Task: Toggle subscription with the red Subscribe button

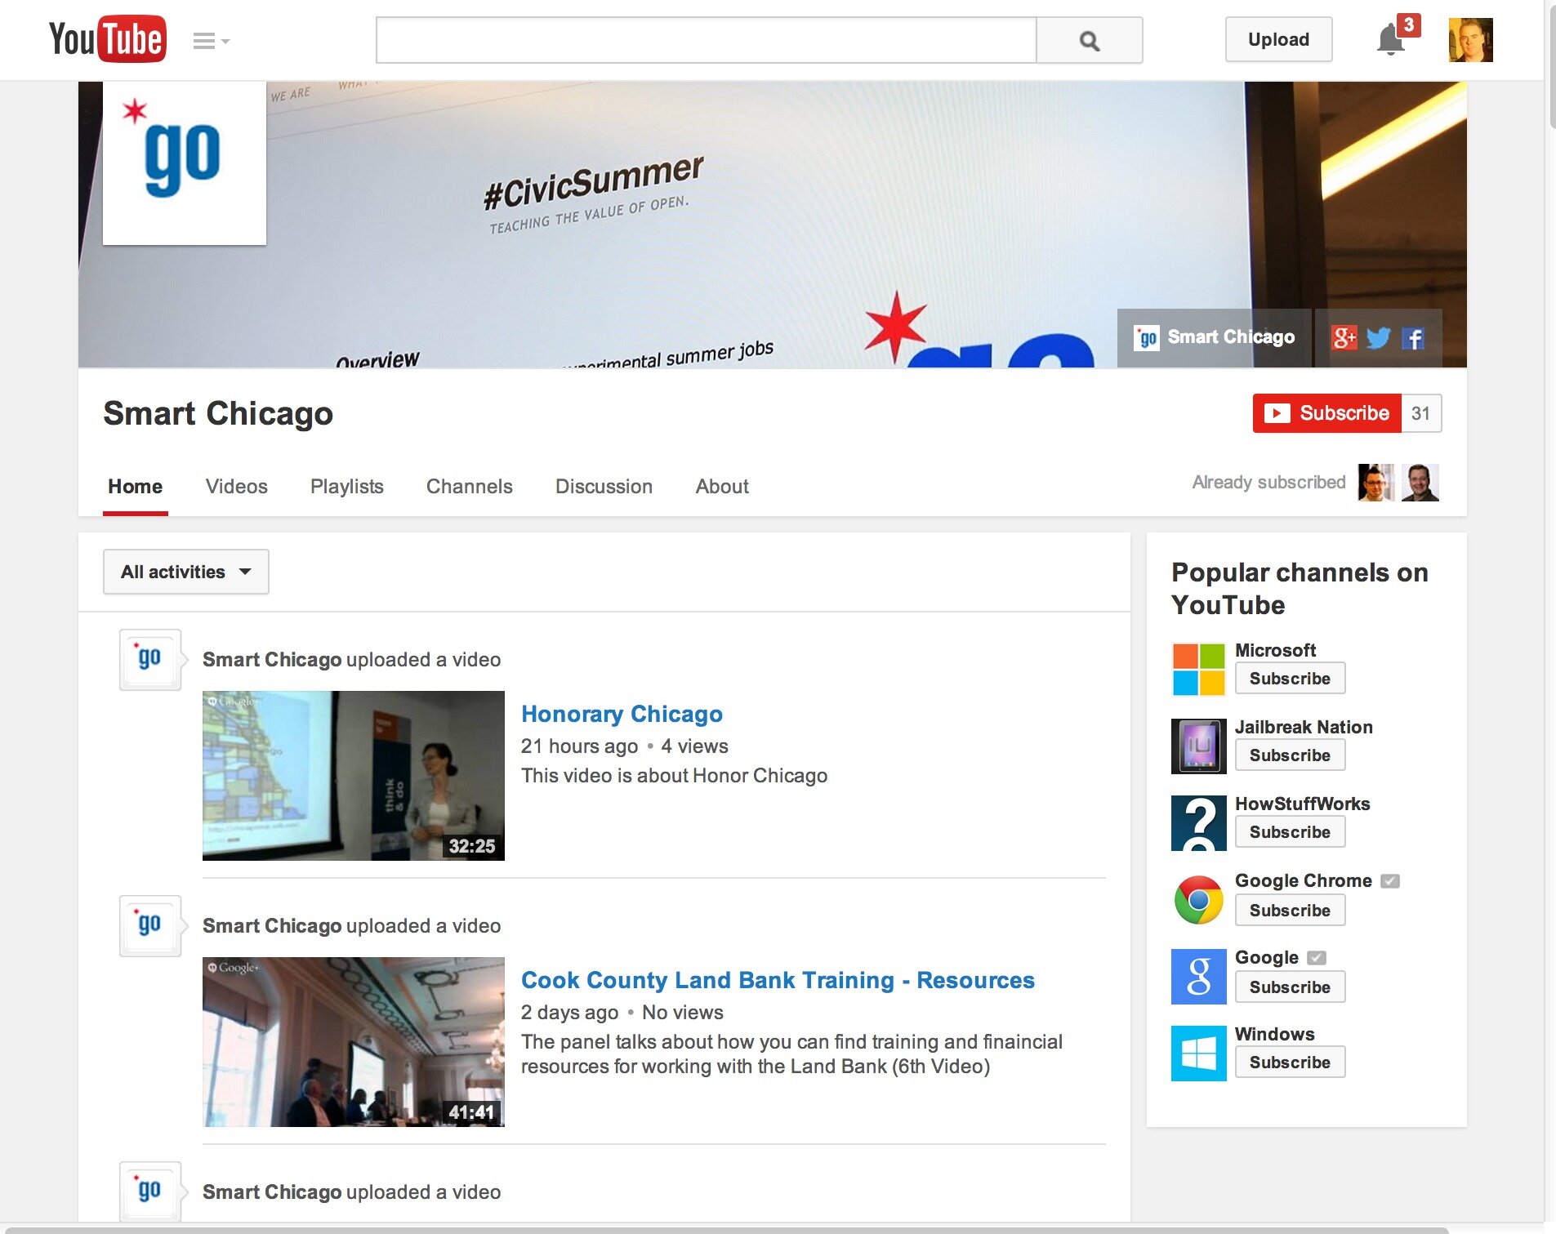Action: click(1327, 413)
